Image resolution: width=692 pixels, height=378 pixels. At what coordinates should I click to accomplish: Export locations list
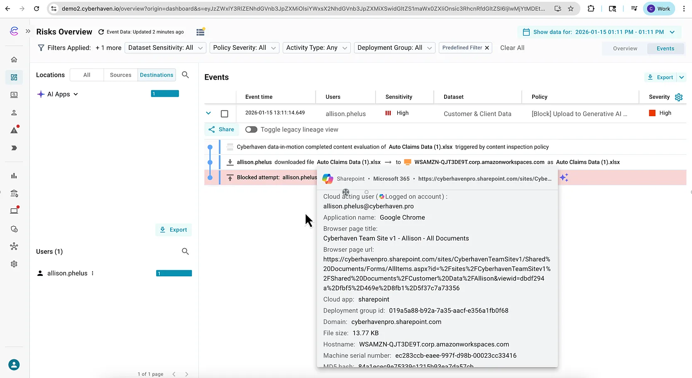(x=174, y=230)
